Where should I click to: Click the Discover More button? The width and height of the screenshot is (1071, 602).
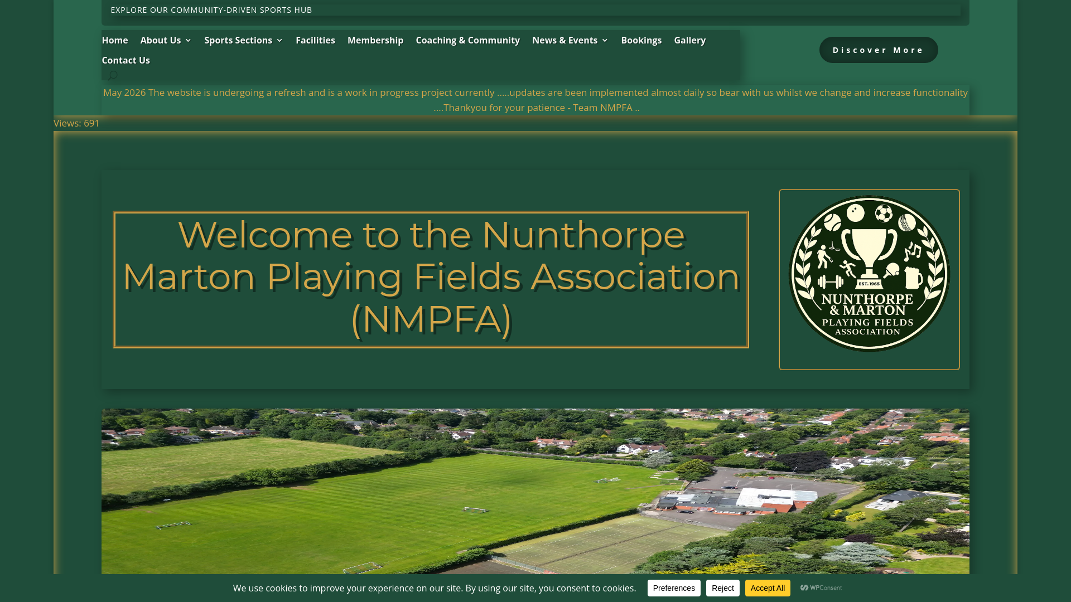[x=879, y=50]
